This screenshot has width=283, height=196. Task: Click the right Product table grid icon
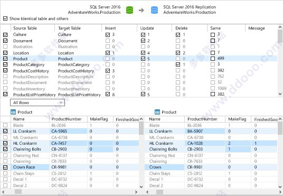[157, 112]
